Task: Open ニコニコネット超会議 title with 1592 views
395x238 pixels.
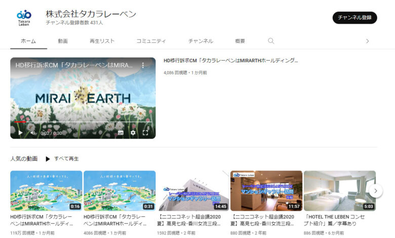Action: (x=189, y=220)
